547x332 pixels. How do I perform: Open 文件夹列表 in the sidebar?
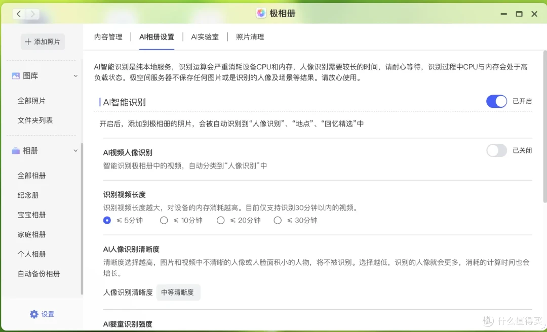tap(35, 120)
